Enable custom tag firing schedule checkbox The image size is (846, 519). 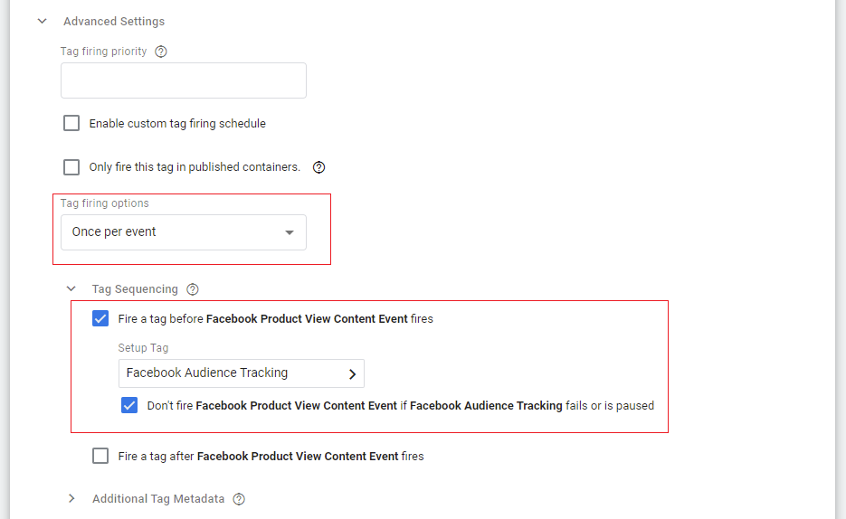coord(71,123)
